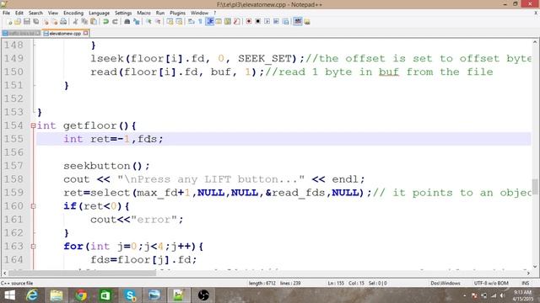Viewport: 540px width, 303px height.
Task: Click the 'seekbutton();' line of code
Action: click(x=107, y=166)
